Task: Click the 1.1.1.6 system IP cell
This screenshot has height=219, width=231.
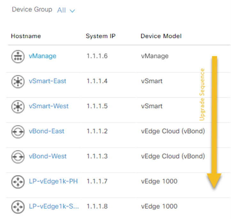Action: click(97, 56)
